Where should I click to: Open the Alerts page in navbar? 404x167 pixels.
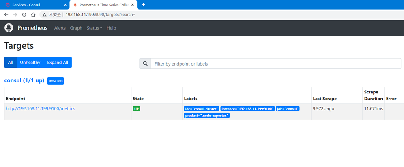coord(60,28)
